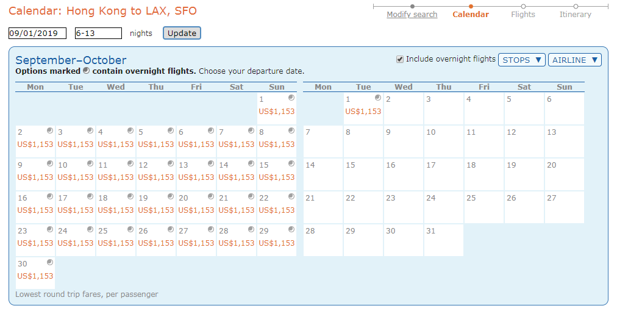This screenshot has height=314, width=617.
Task: Open the AIRLINE filter dropdown
Action: [575, 60]
